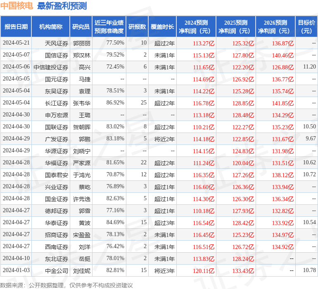
Task: Click accuracy value 72.45%
Action: pyautogui.click(x=115, y=67)
